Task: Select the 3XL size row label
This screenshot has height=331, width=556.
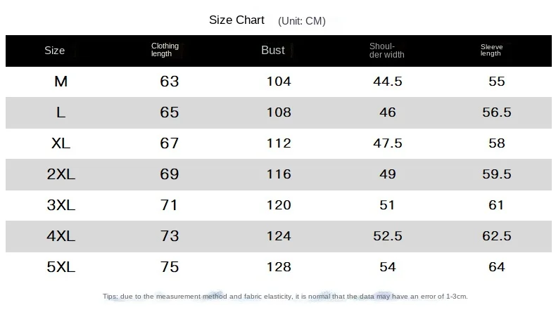Action: click(61, 205)
